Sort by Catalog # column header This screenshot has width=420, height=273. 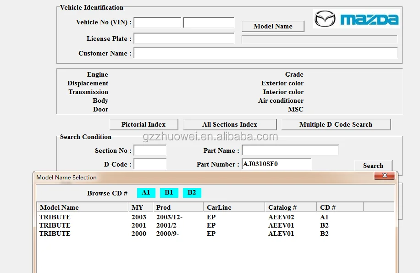[291, 207]
